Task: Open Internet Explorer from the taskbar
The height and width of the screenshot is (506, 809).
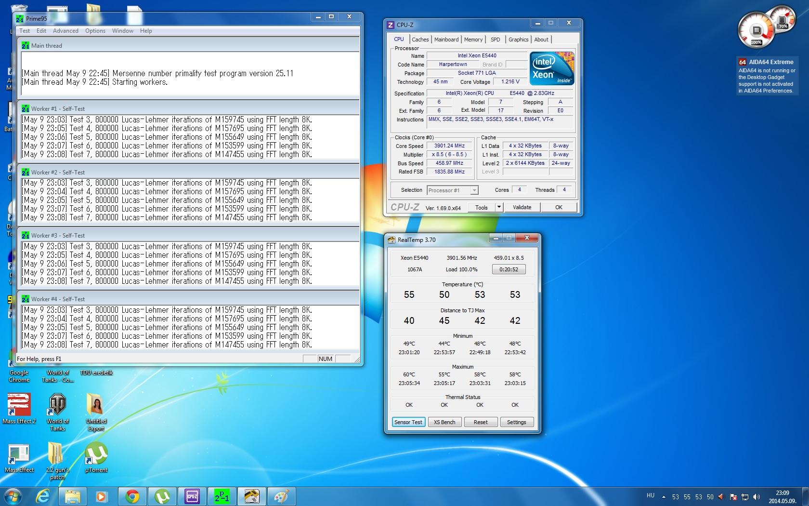Action: tap(43, 496)
